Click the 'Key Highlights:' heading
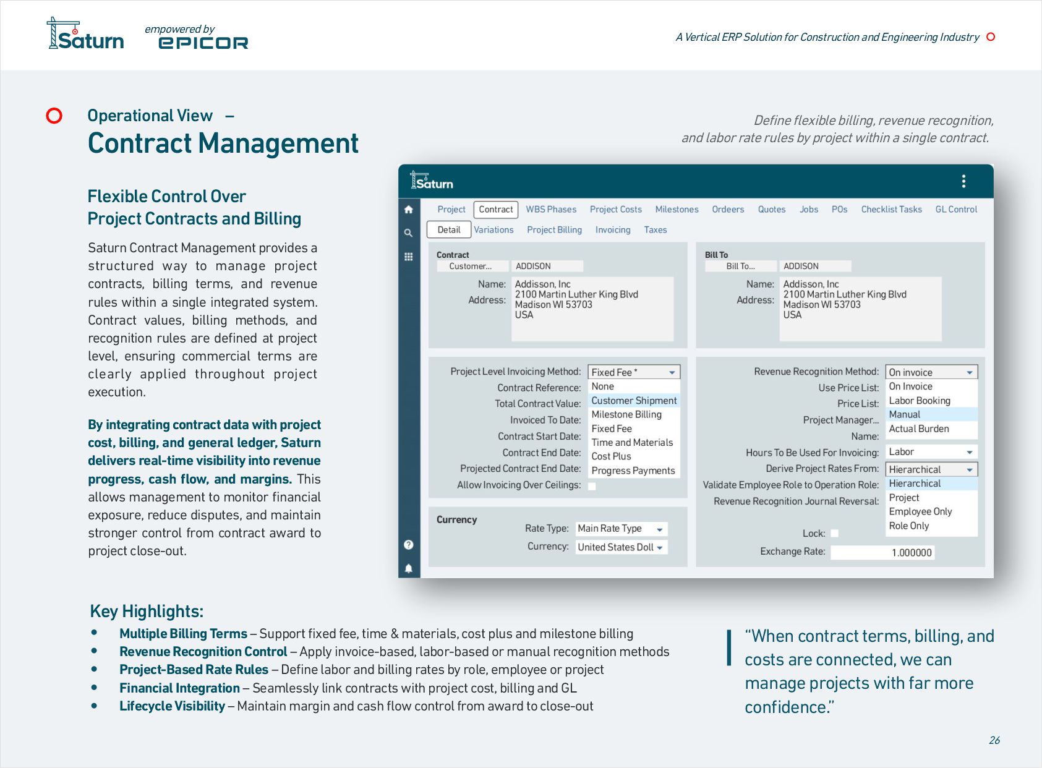 pos(147,612)
